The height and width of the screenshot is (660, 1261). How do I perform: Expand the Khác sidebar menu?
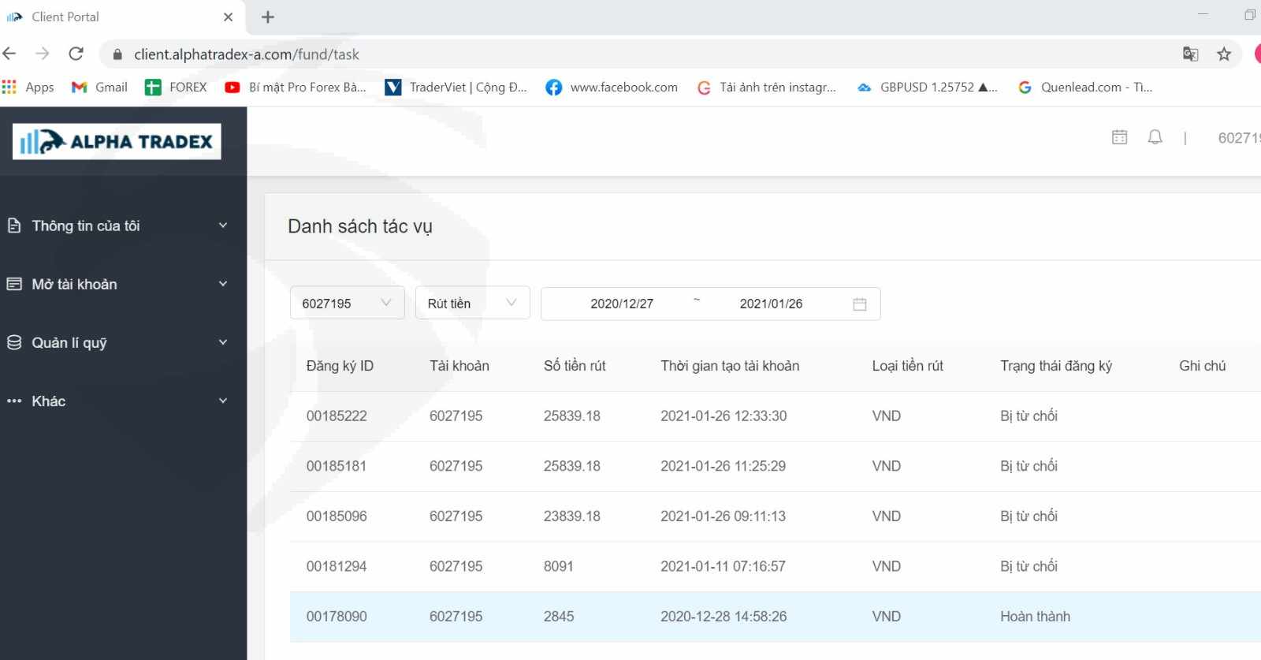118,401
